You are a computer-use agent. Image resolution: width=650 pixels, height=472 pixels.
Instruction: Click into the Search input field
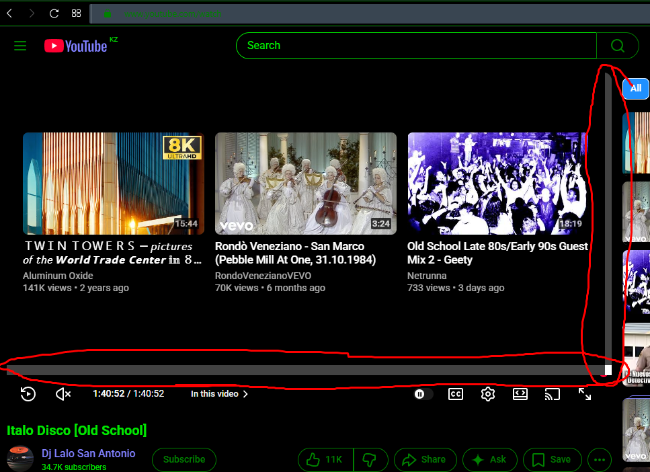416,46
